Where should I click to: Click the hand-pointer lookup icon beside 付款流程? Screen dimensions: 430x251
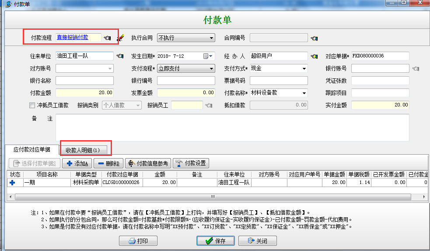(108, 38)
